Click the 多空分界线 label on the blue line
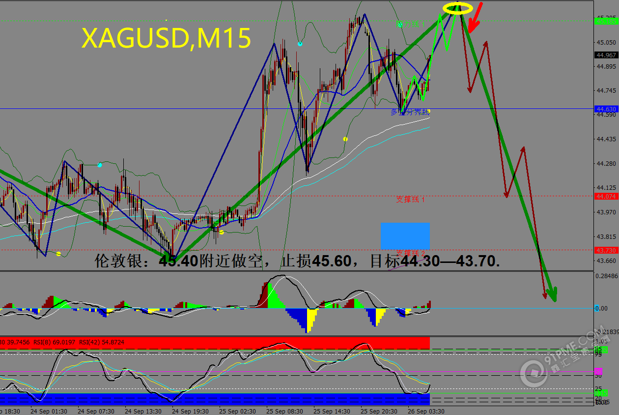Viewport: 619px width, 415px height. point(410,112)
